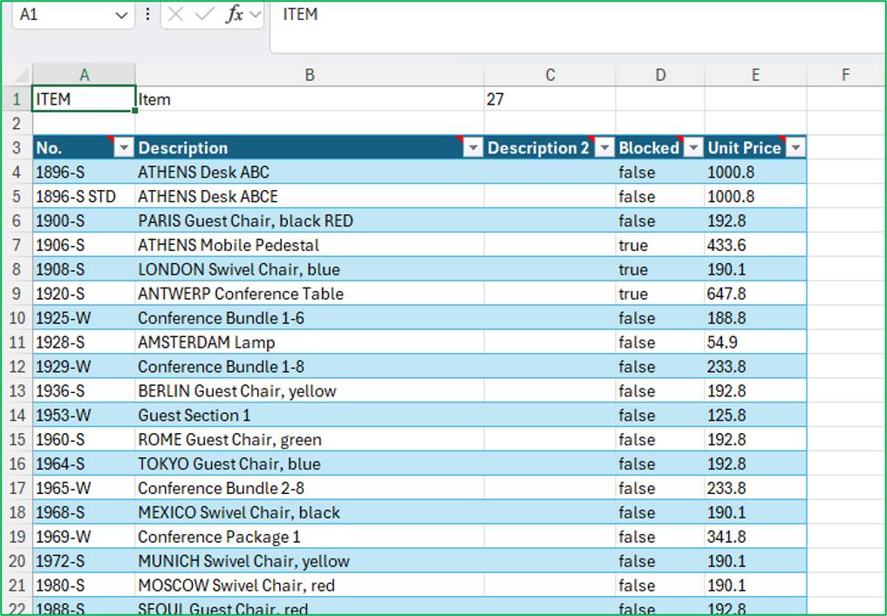Click the Cancel X formula bar icon

(175, 15)
